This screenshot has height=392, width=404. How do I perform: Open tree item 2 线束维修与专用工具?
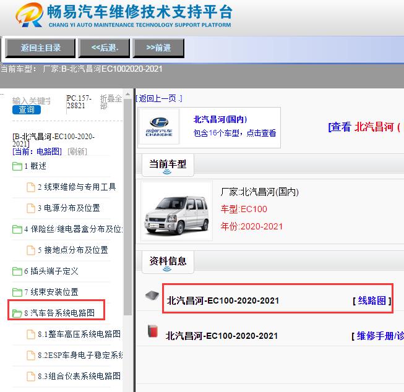pos(77,187)
